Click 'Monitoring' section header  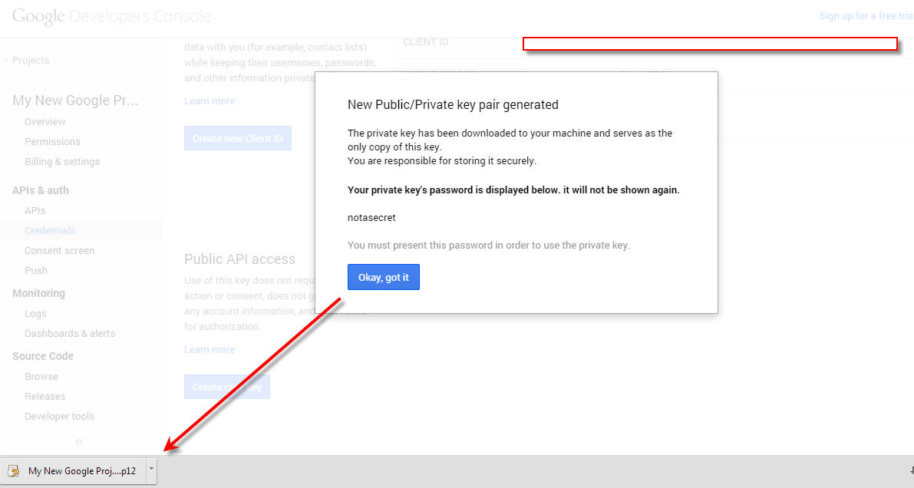(38, 292)
